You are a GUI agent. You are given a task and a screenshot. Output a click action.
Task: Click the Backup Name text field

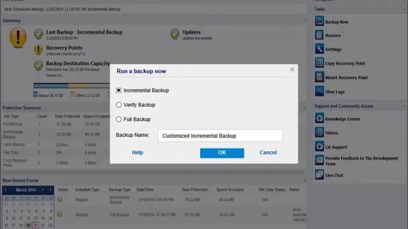[220, 135]
